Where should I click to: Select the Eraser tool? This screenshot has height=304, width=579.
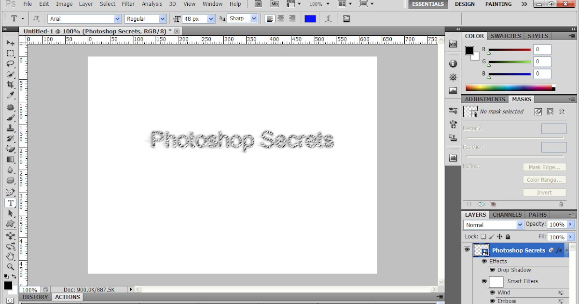tap(10, 149)
